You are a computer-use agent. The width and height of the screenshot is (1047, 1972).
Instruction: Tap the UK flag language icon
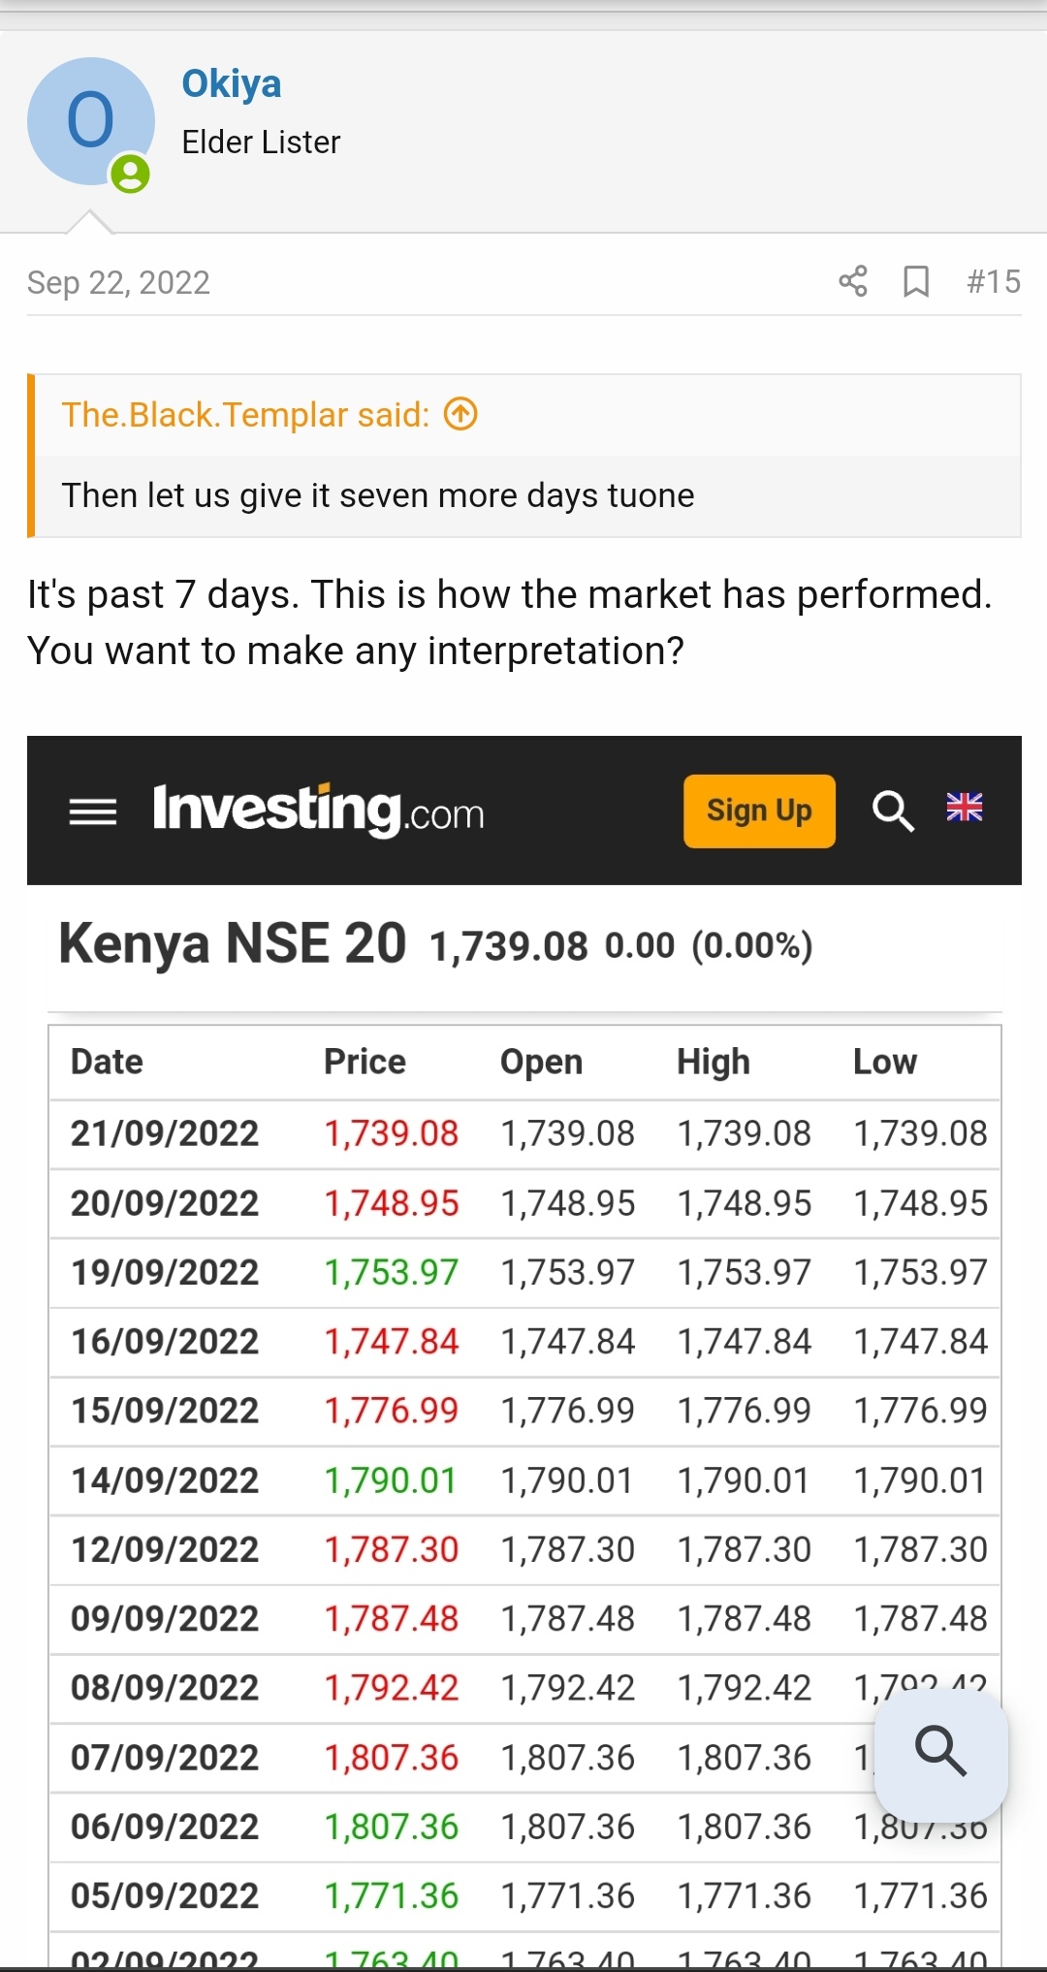point(965,807)
